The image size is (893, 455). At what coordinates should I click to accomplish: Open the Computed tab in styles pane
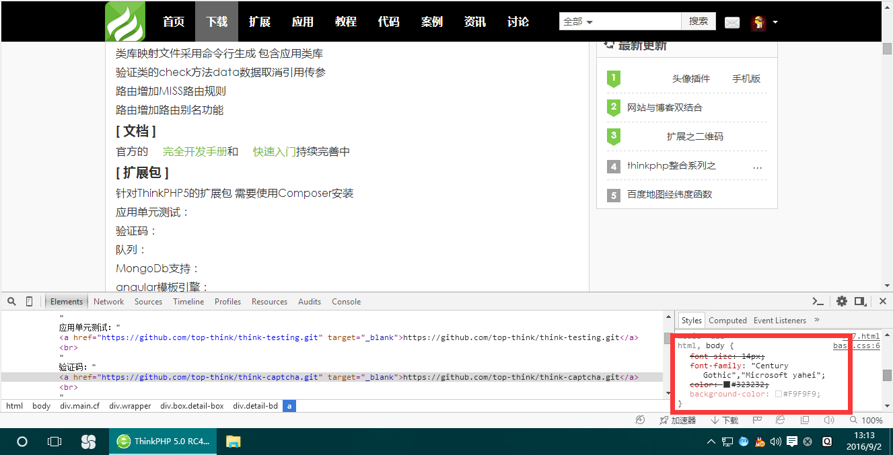(x=727, y=321)
